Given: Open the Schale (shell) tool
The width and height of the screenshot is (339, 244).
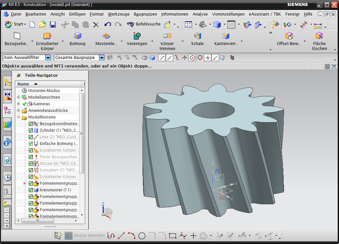Looking at the screenshot, I should [x=197, y=36].
